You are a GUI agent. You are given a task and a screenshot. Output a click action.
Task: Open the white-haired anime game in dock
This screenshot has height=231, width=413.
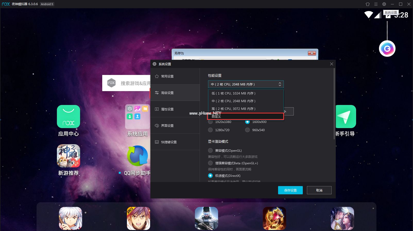pos(71,218)
